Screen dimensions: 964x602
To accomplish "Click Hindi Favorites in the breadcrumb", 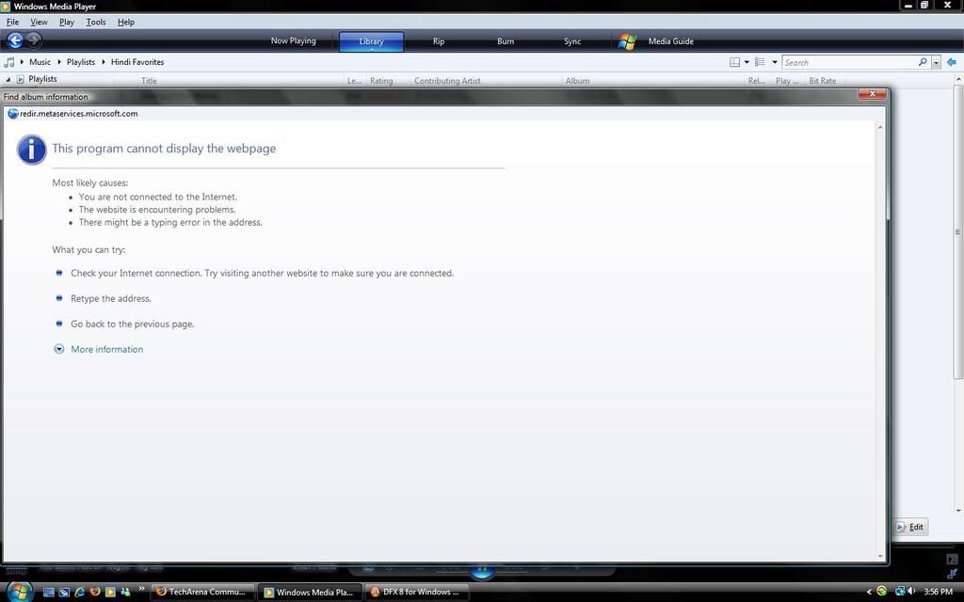I will click(x=137, y=61).
